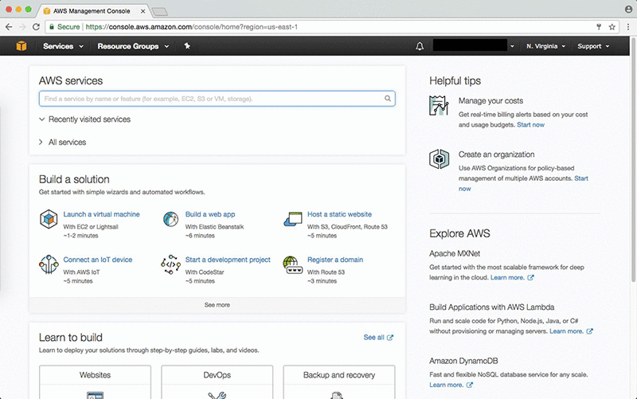
Task: Collapse the Recently visited services section
Action: pos(85,119)
